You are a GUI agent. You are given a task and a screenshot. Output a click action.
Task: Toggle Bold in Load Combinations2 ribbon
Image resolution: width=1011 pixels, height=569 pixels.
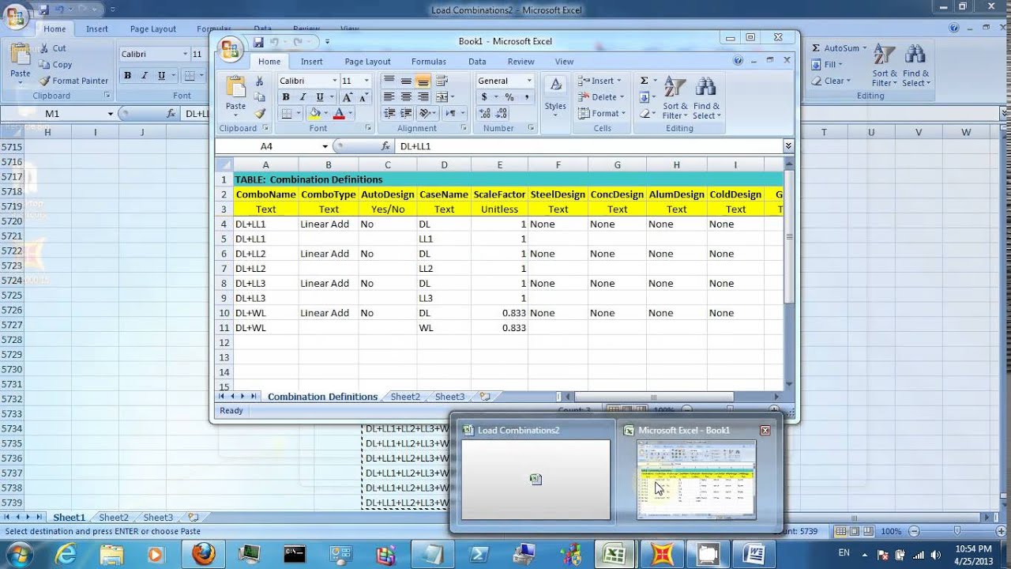coord(127,76)
